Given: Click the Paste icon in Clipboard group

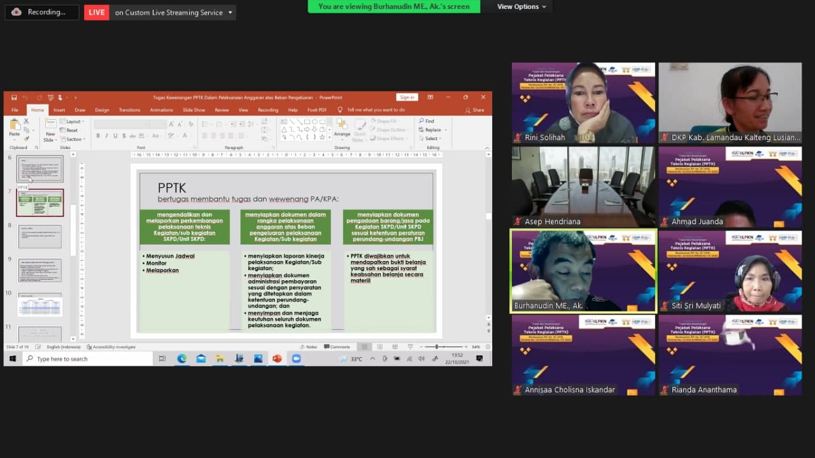Looking at the screenshot, I should point(14,127).
